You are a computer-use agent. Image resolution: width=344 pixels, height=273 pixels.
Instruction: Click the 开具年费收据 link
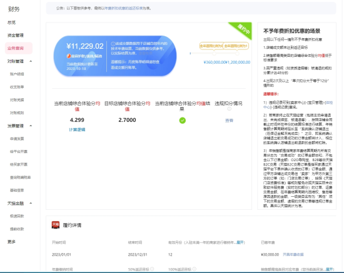click(x=293, y=255)
